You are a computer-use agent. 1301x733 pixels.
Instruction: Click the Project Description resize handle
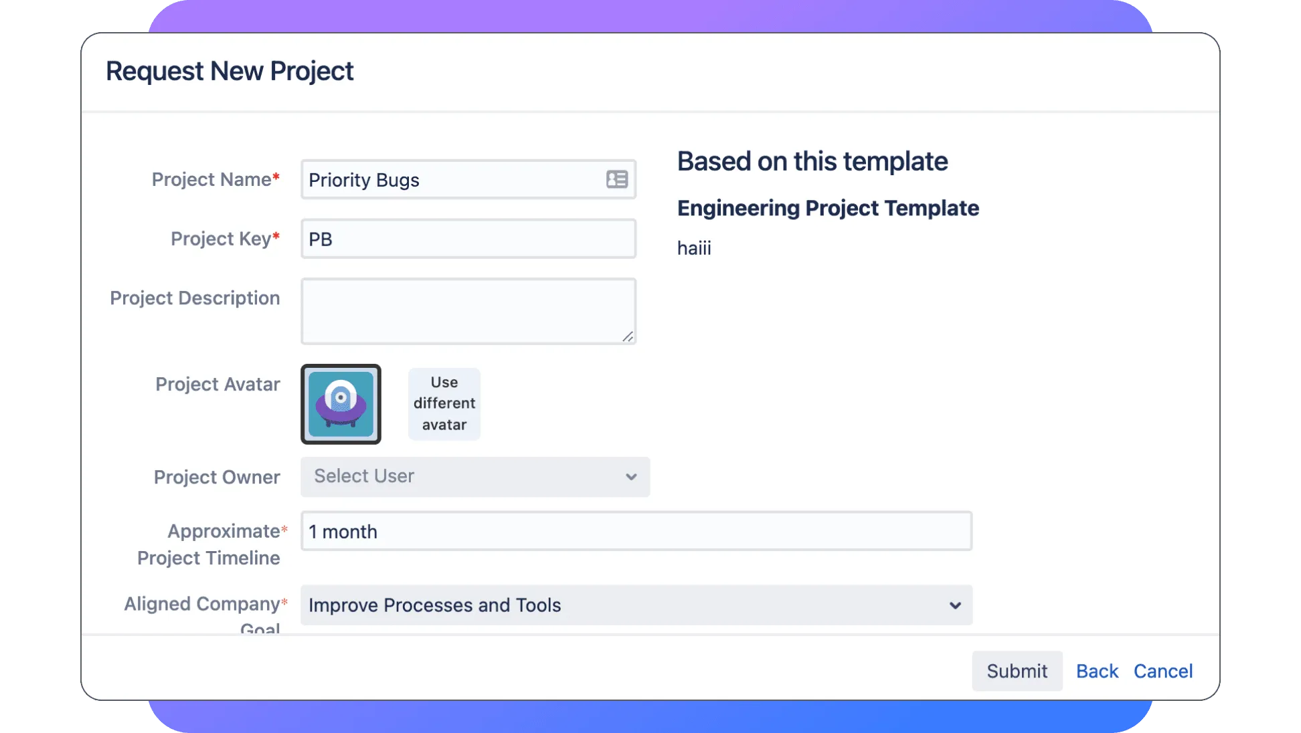(x=628, y=336)
